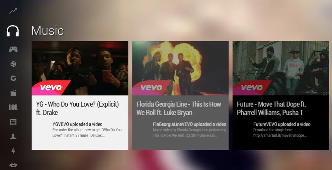Play the YG Who Do You Love thumbnail

pos(80,68)
